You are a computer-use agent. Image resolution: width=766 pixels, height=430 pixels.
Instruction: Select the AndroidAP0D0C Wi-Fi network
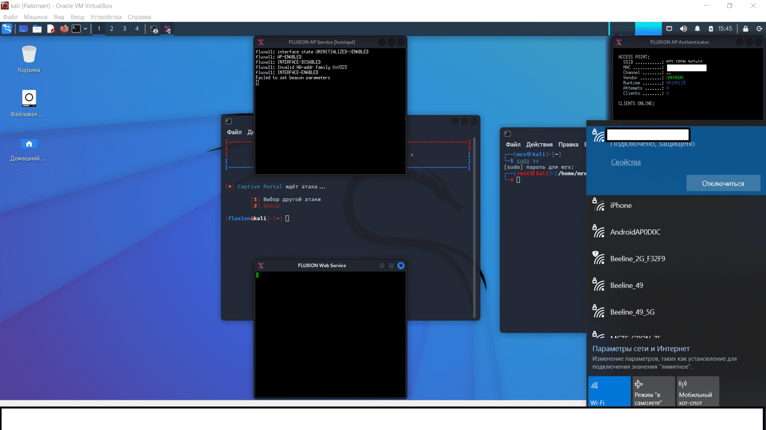click(x=676, y=232)
